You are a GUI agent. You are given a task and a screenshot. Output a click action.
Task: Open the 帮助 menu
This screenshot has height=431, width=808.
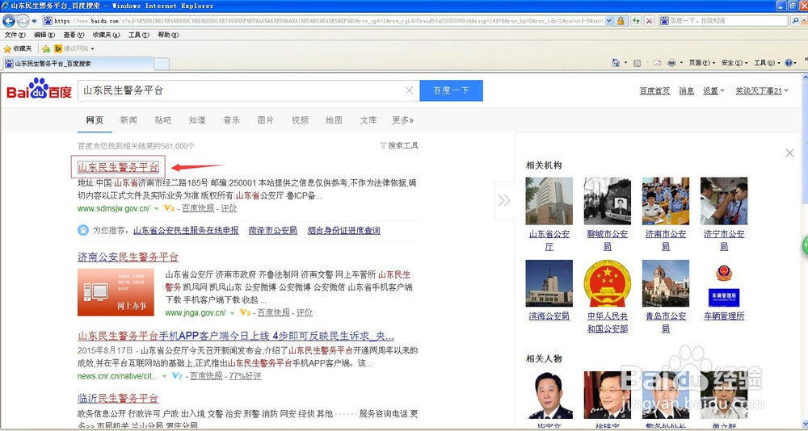(x=168, y=35)
